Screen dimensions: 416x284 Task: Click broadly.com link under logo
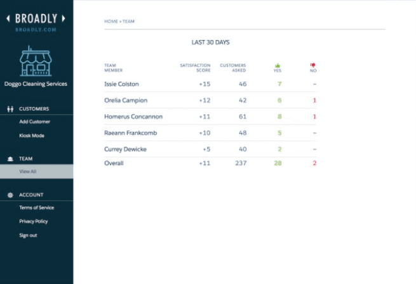[36, 30]
